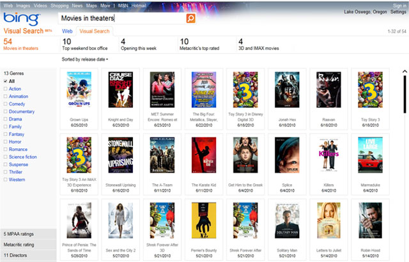Image resolution: width=409 pixels, height=262 pixels.
Task: Check the Animation genre checkbox
Action: click(x=6, y=96)
